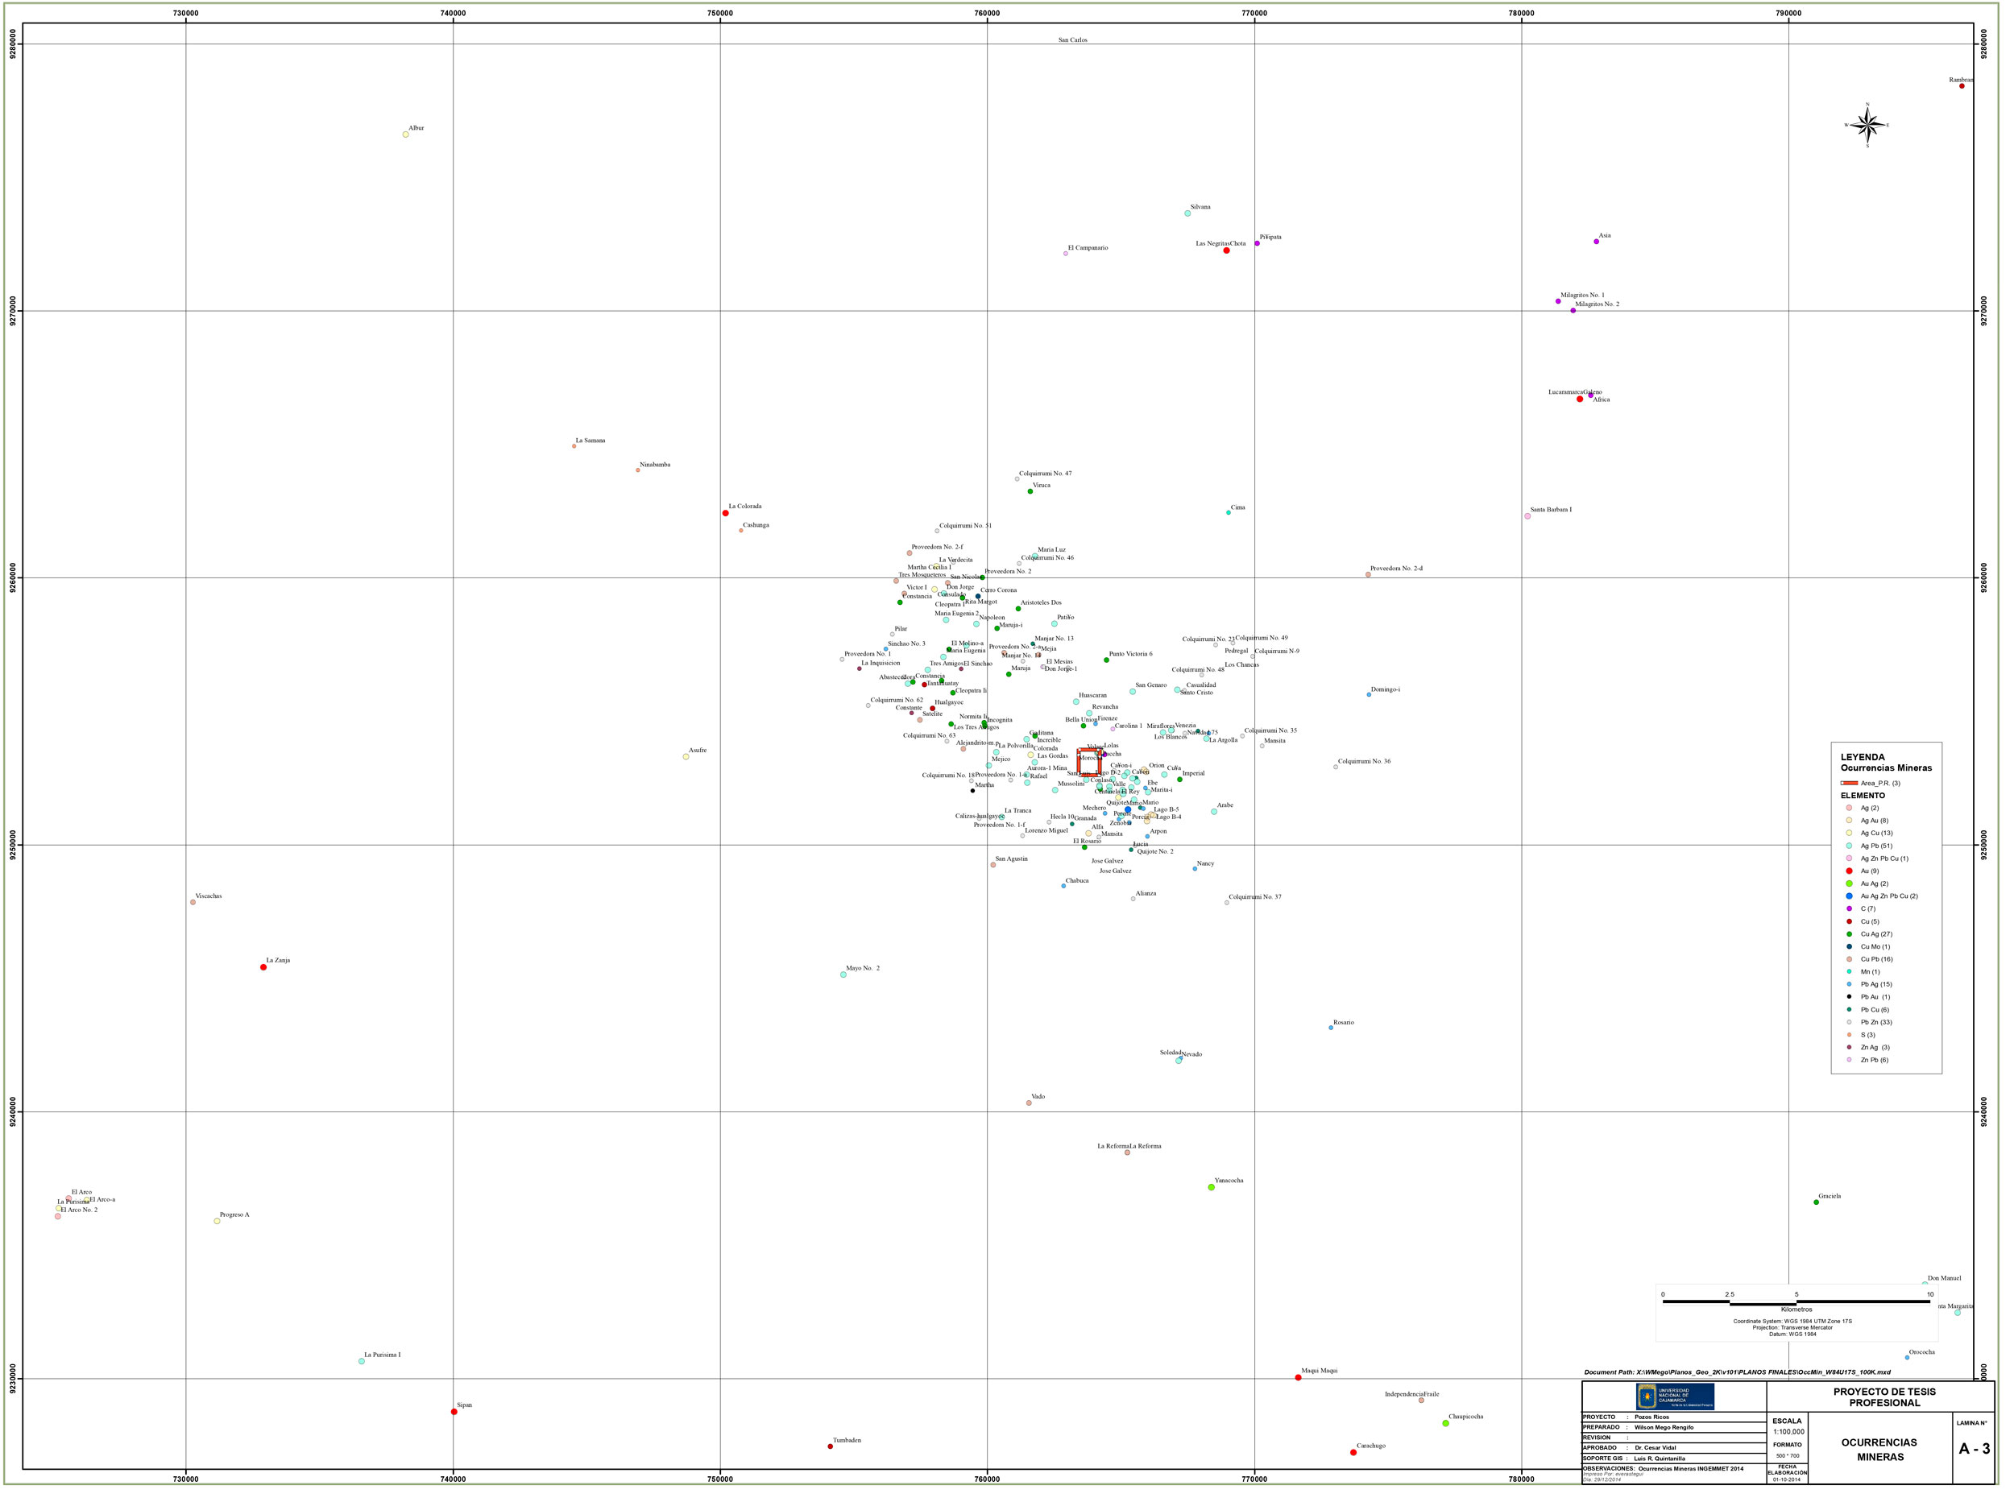Click the Area_P.R. (3) legend symbol
The width and height of the screenshot is (2014, 1502).
click(1849, 783)
